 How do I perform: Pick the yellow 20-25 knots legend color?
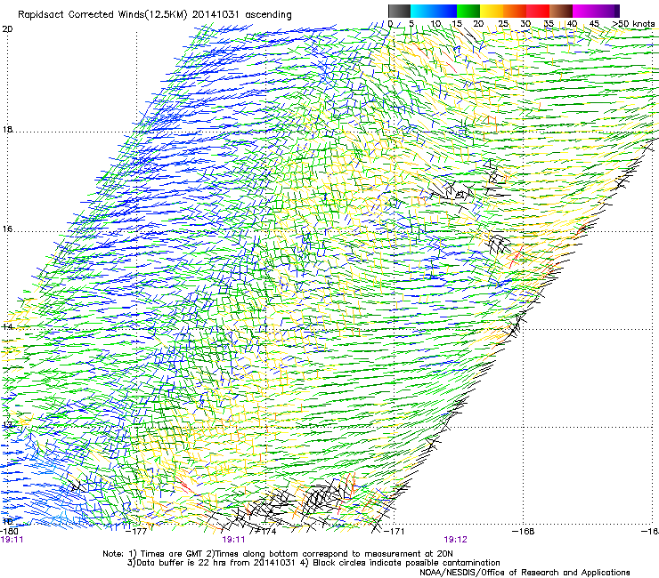tap(492, 12)
